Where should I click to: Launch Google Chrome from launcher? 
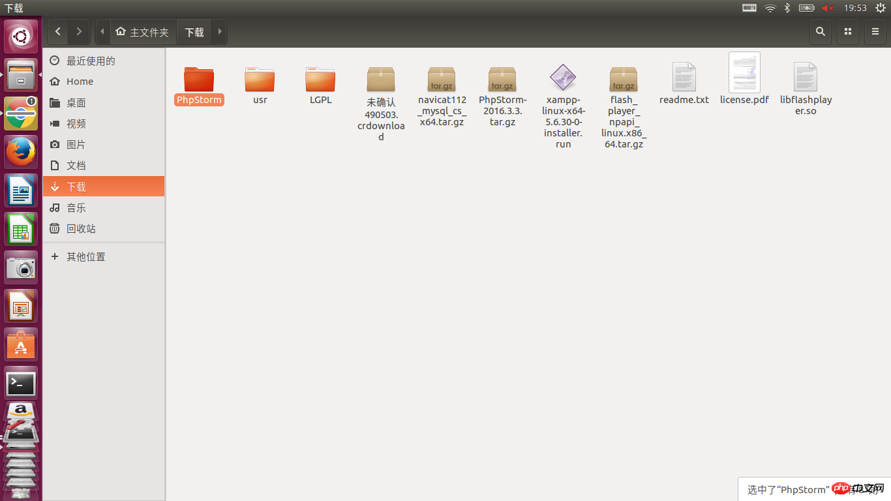pos(21,114)
